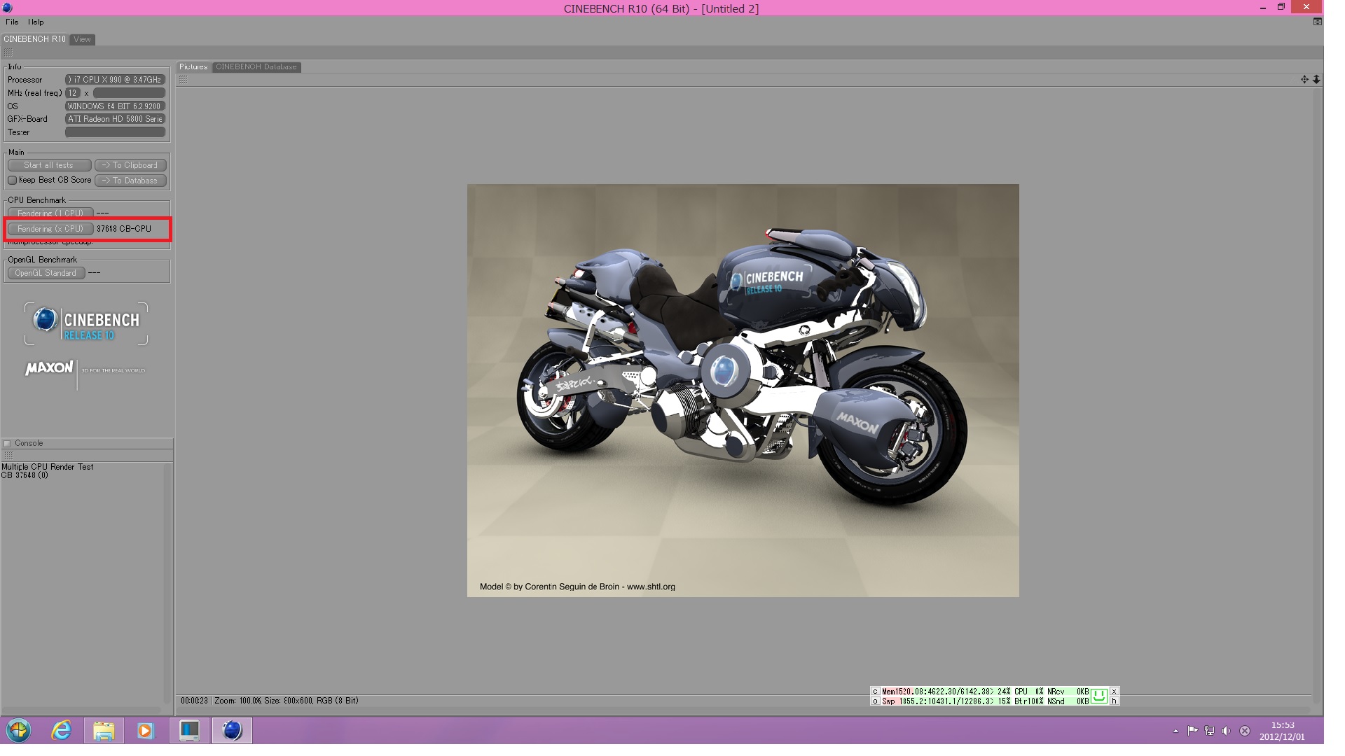
Task: Open the Action Center flag icon
Action: (x=1192, y=731)
